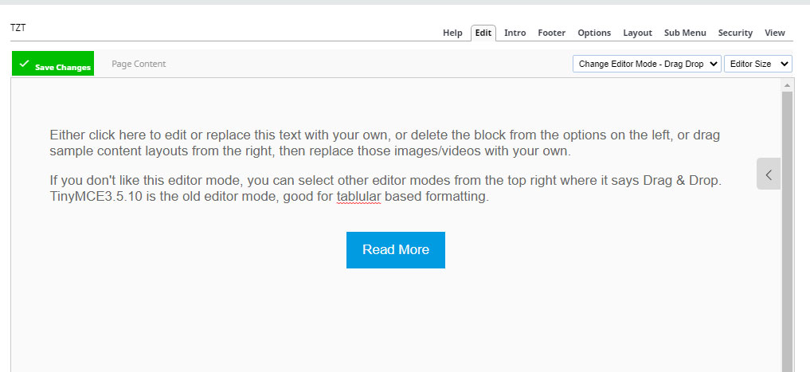The image size is (810, 372).
Task: Switch to the Help tab
Action: coord(452,33)
